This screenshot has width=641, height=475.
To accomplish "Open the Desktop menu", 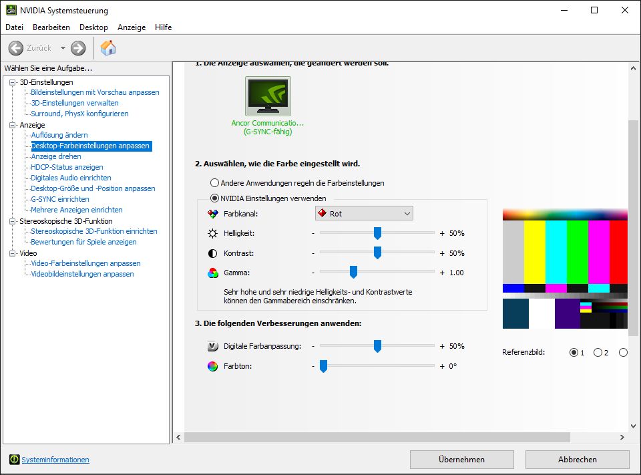I will [93, 27].
